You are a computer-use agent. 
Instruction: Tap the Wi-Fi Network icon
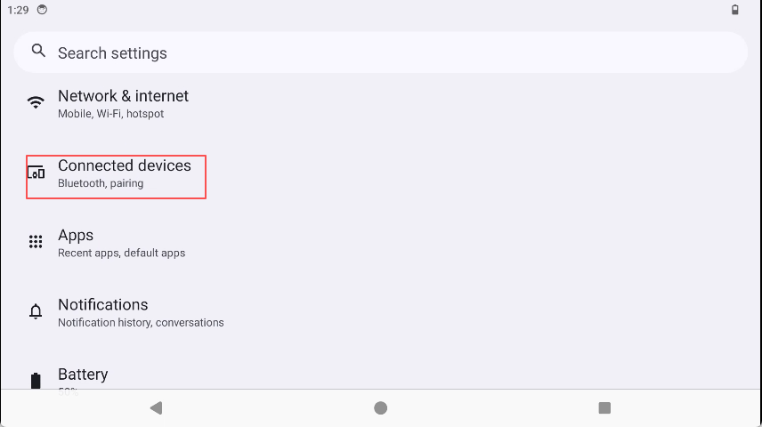point(36,102)
